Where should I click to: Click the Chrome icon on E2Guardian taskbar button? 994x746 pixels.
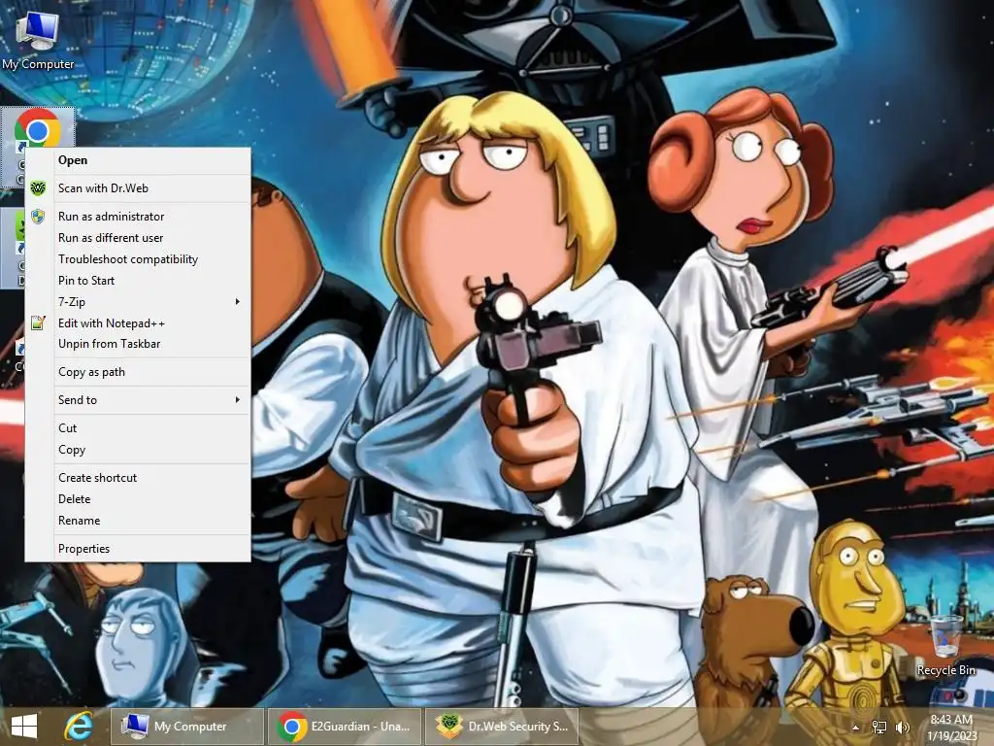click(291, 727)
